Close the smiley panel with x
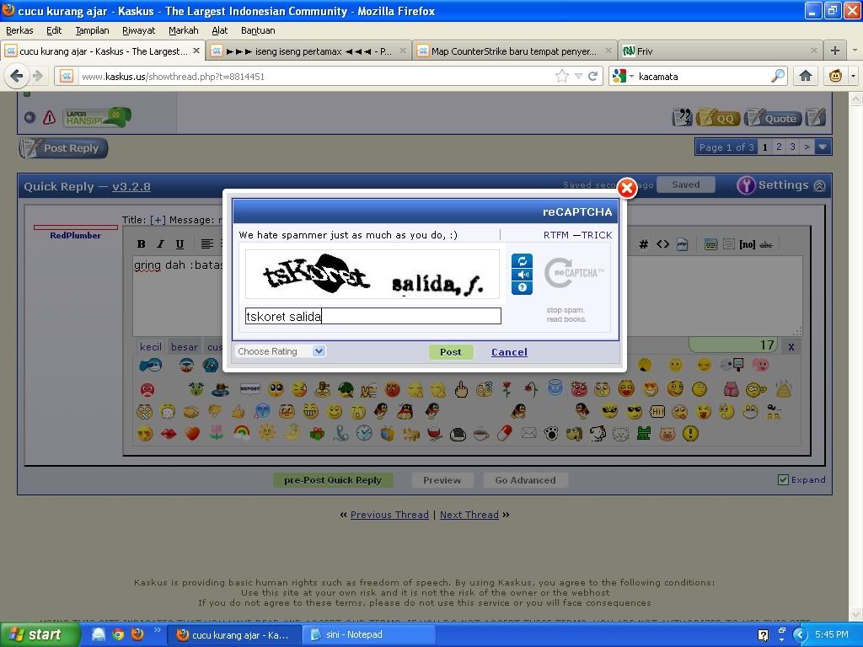 point(791,346)
